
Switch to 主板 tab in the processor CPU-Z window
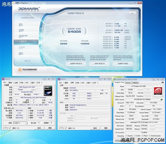16,83
